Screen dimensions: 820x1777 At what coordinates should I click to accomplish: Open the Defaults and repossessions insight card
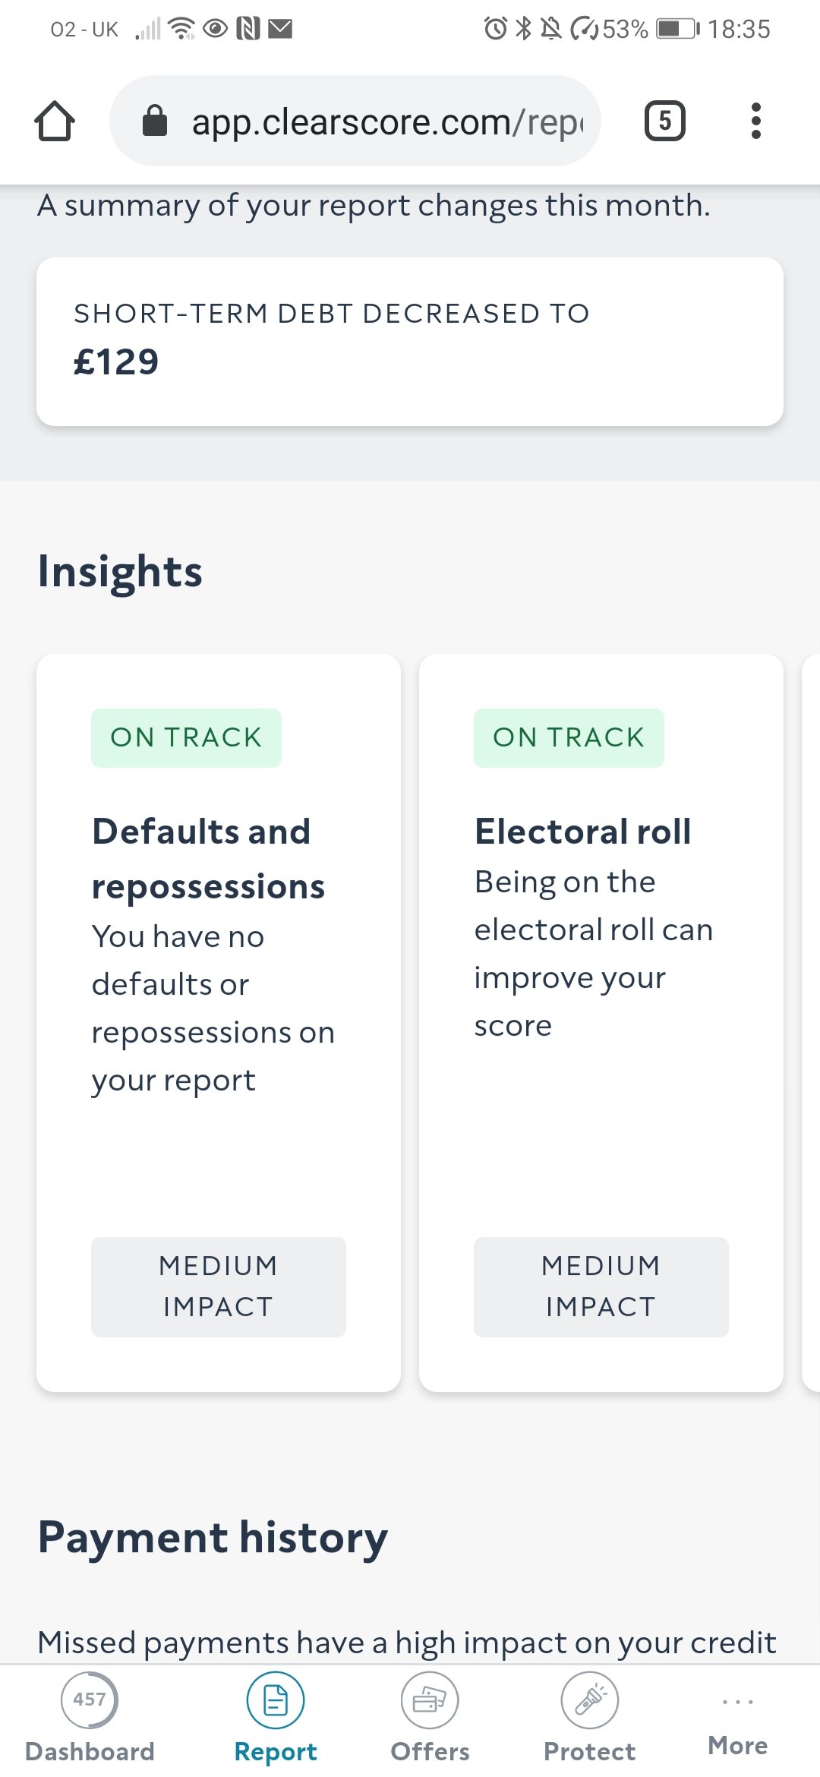(x=219, y=1023)
